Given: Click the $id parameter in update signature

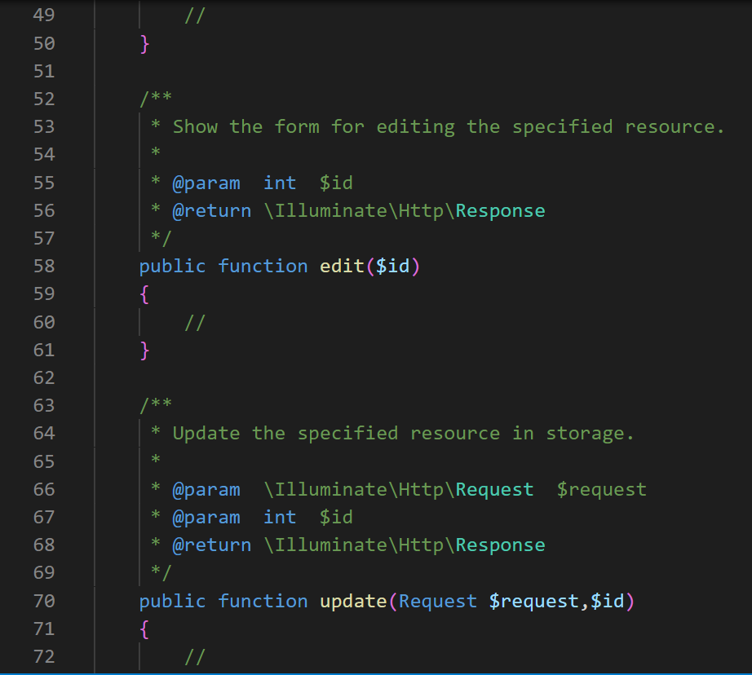Looking at the screenshot, I should click(608, 602).
